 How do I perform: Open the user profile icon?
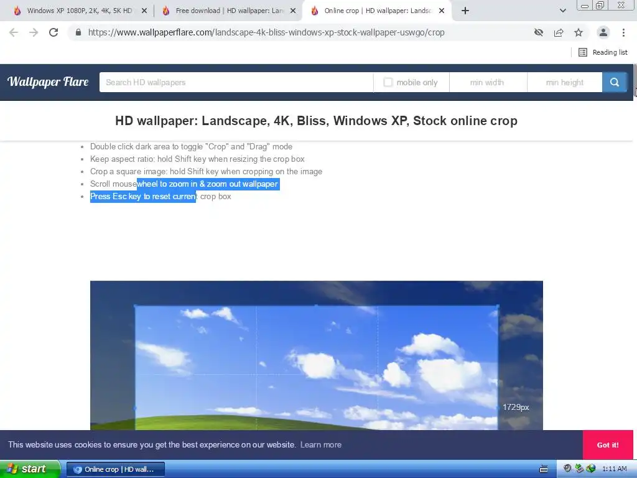click(603, 32)
